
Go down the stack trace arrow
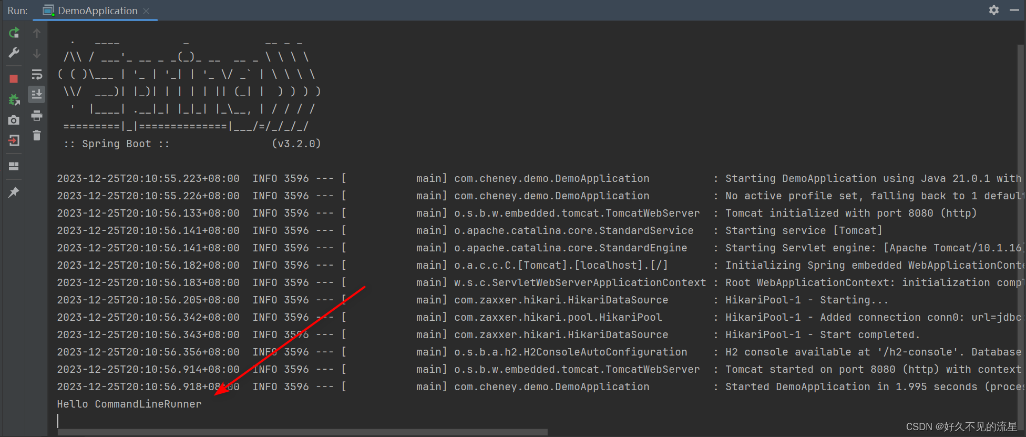[37, 53]
